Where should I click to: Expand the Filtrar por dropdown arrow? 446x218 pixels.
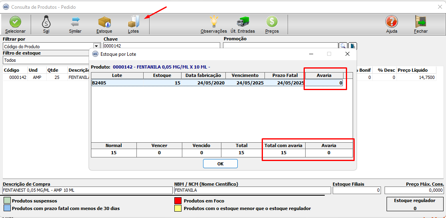[96, 46]
